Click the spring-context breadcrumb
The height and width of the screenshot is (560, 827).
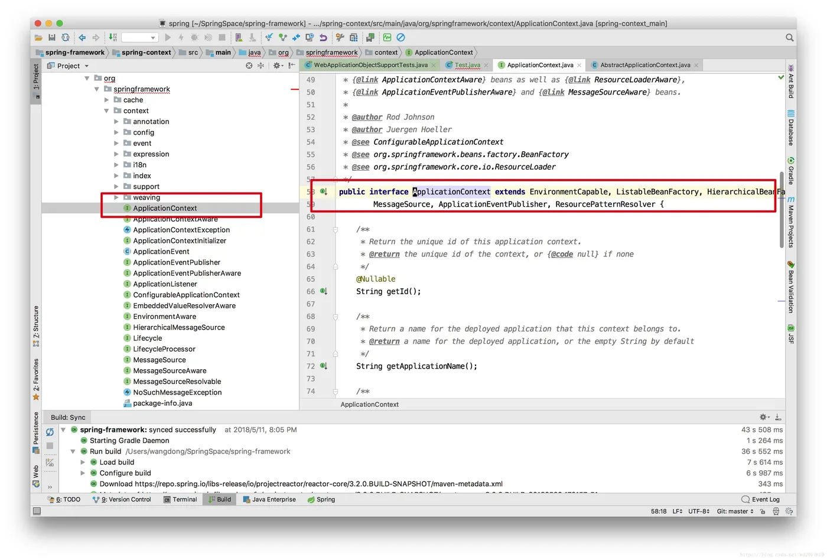coord(142,53)
